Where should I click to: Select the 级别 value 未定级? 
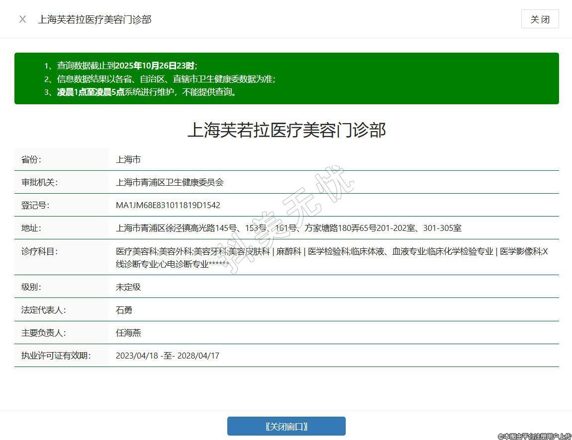[x=128, y=287]
